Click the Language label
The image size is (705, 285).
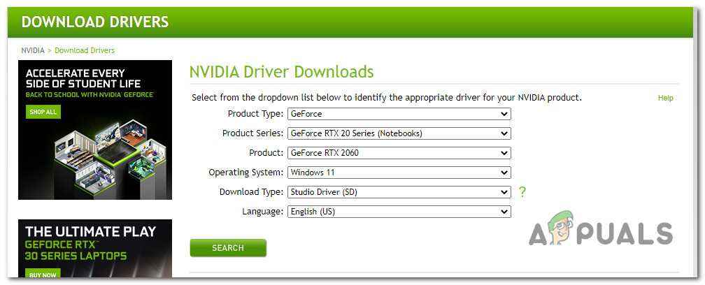263,212
